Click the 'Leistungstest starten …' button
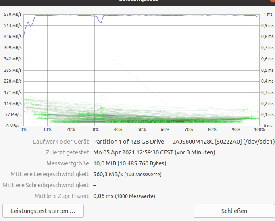The width and height of the screenshot is (275, 221). pos(43,211)
